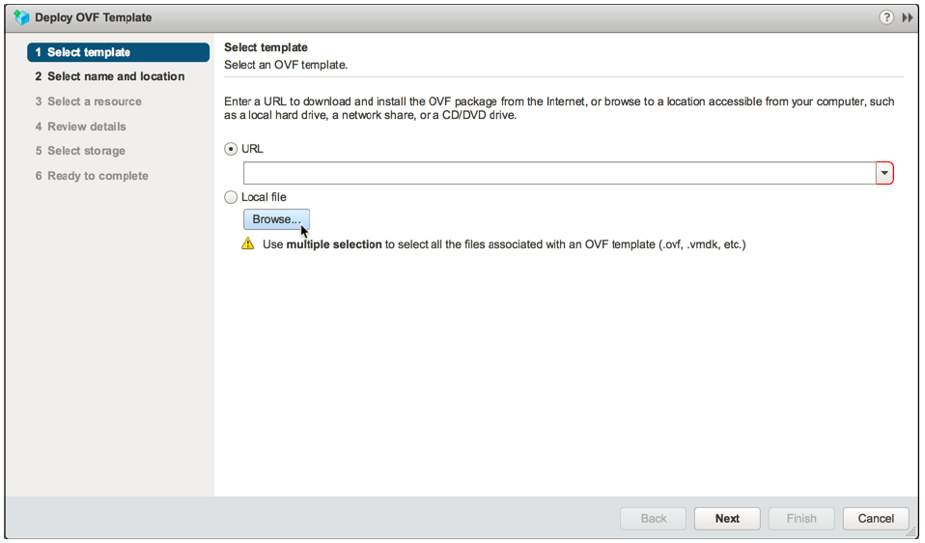This screenshot has height=543, width=925.
Task: Click the yellow warning triangle icon
Action: pos(248,244)
